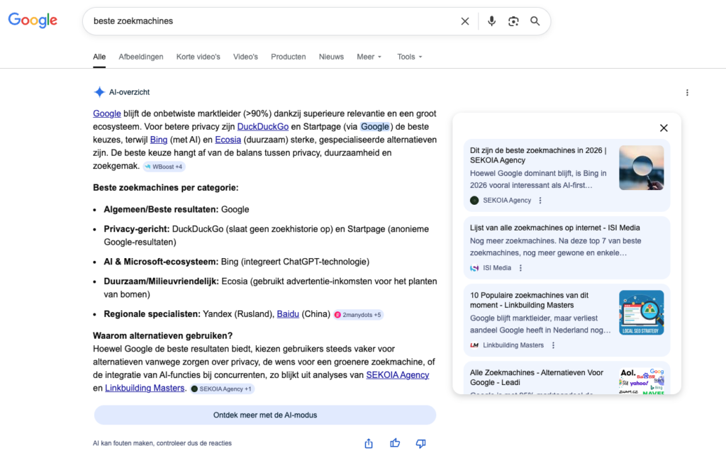Viewport: 726px width, 458px height.
Task: Expand the Meer dropdown menu
Action: [x=369, y=57]
